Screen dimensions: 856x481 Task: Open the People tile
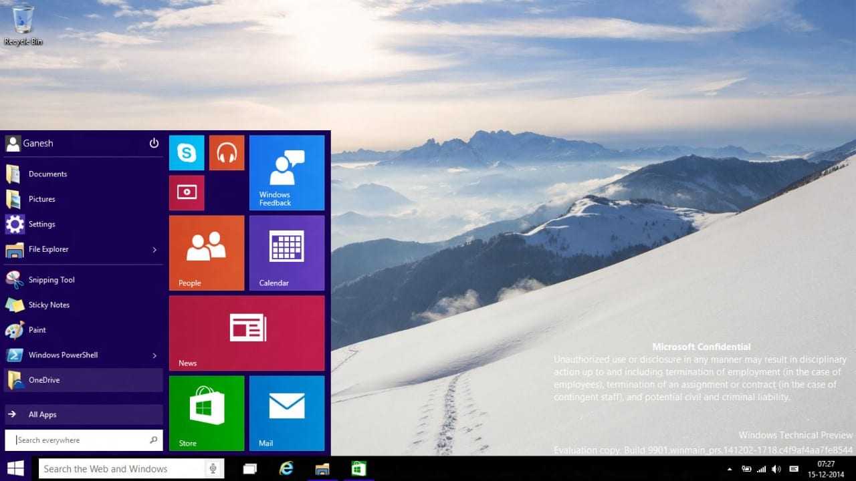pyautogui.click(x=207, y=253)
